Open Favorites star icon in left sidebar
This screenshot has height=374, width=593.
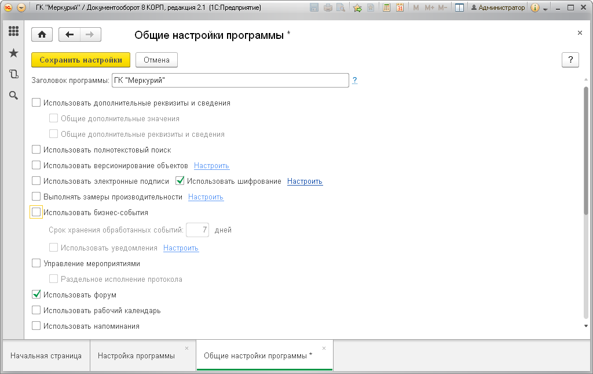click(x=14, y=53)
